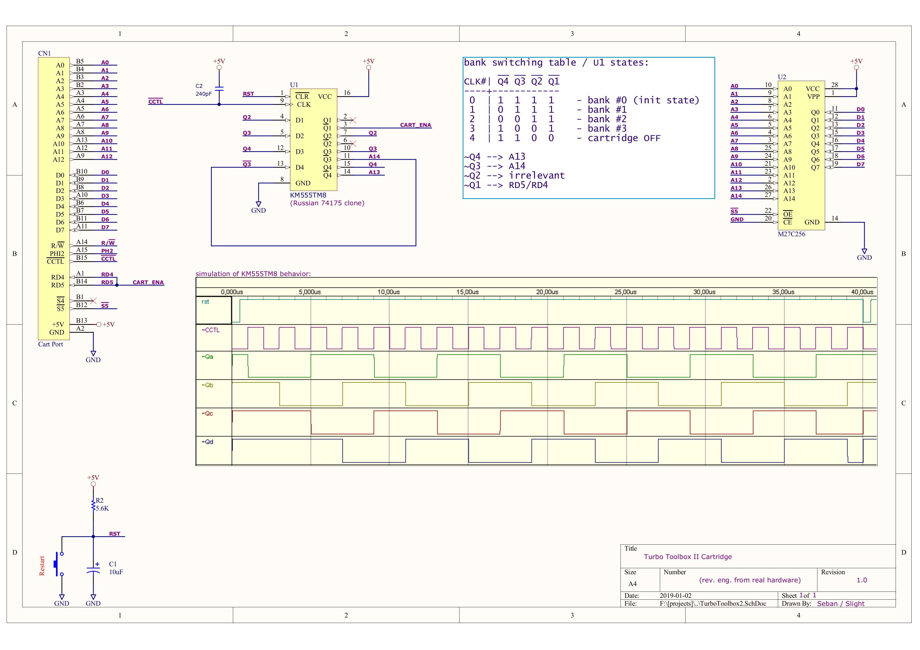Click the Turbo Toolbox II Cartridge title
Screen dimensions: 920x650
point(688,557)
